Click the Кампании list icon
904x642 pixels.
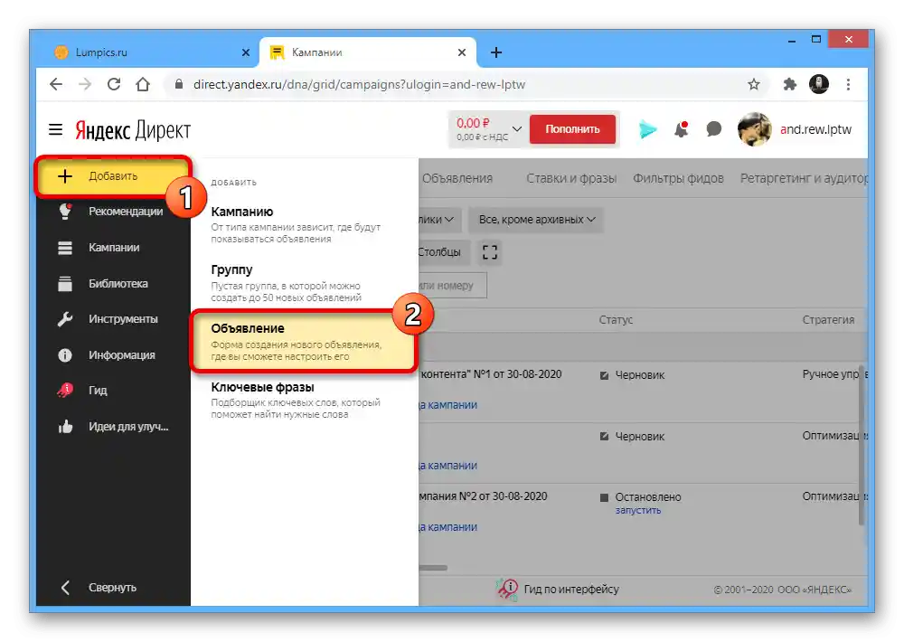65,248
